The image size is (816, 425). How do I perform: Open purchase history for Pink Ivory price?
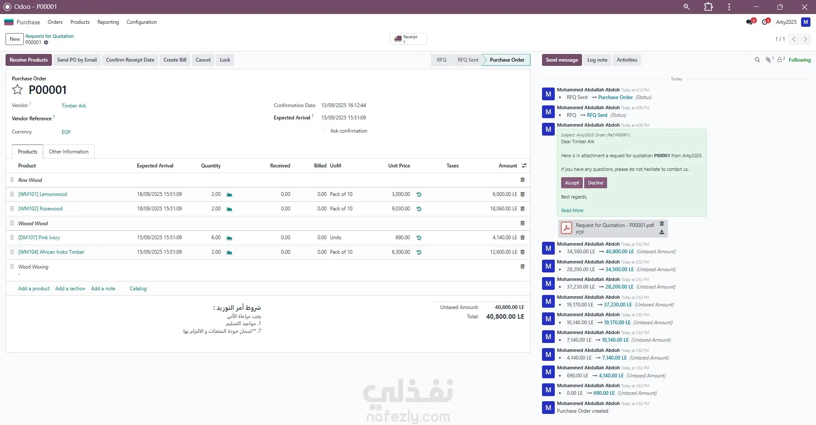pos(419,238)
